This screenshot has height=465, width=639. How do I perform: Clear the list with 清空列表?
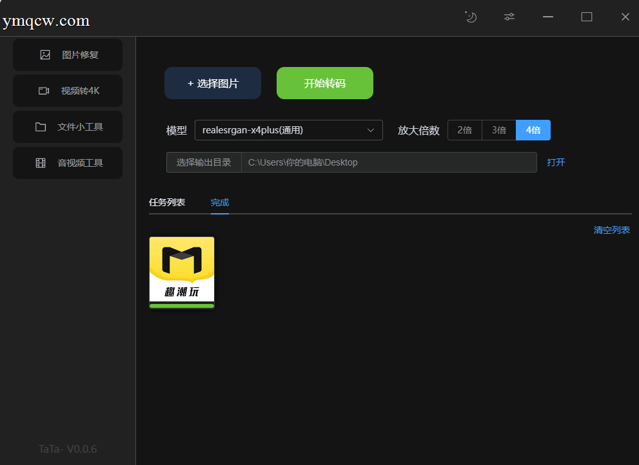pos(612,230)
